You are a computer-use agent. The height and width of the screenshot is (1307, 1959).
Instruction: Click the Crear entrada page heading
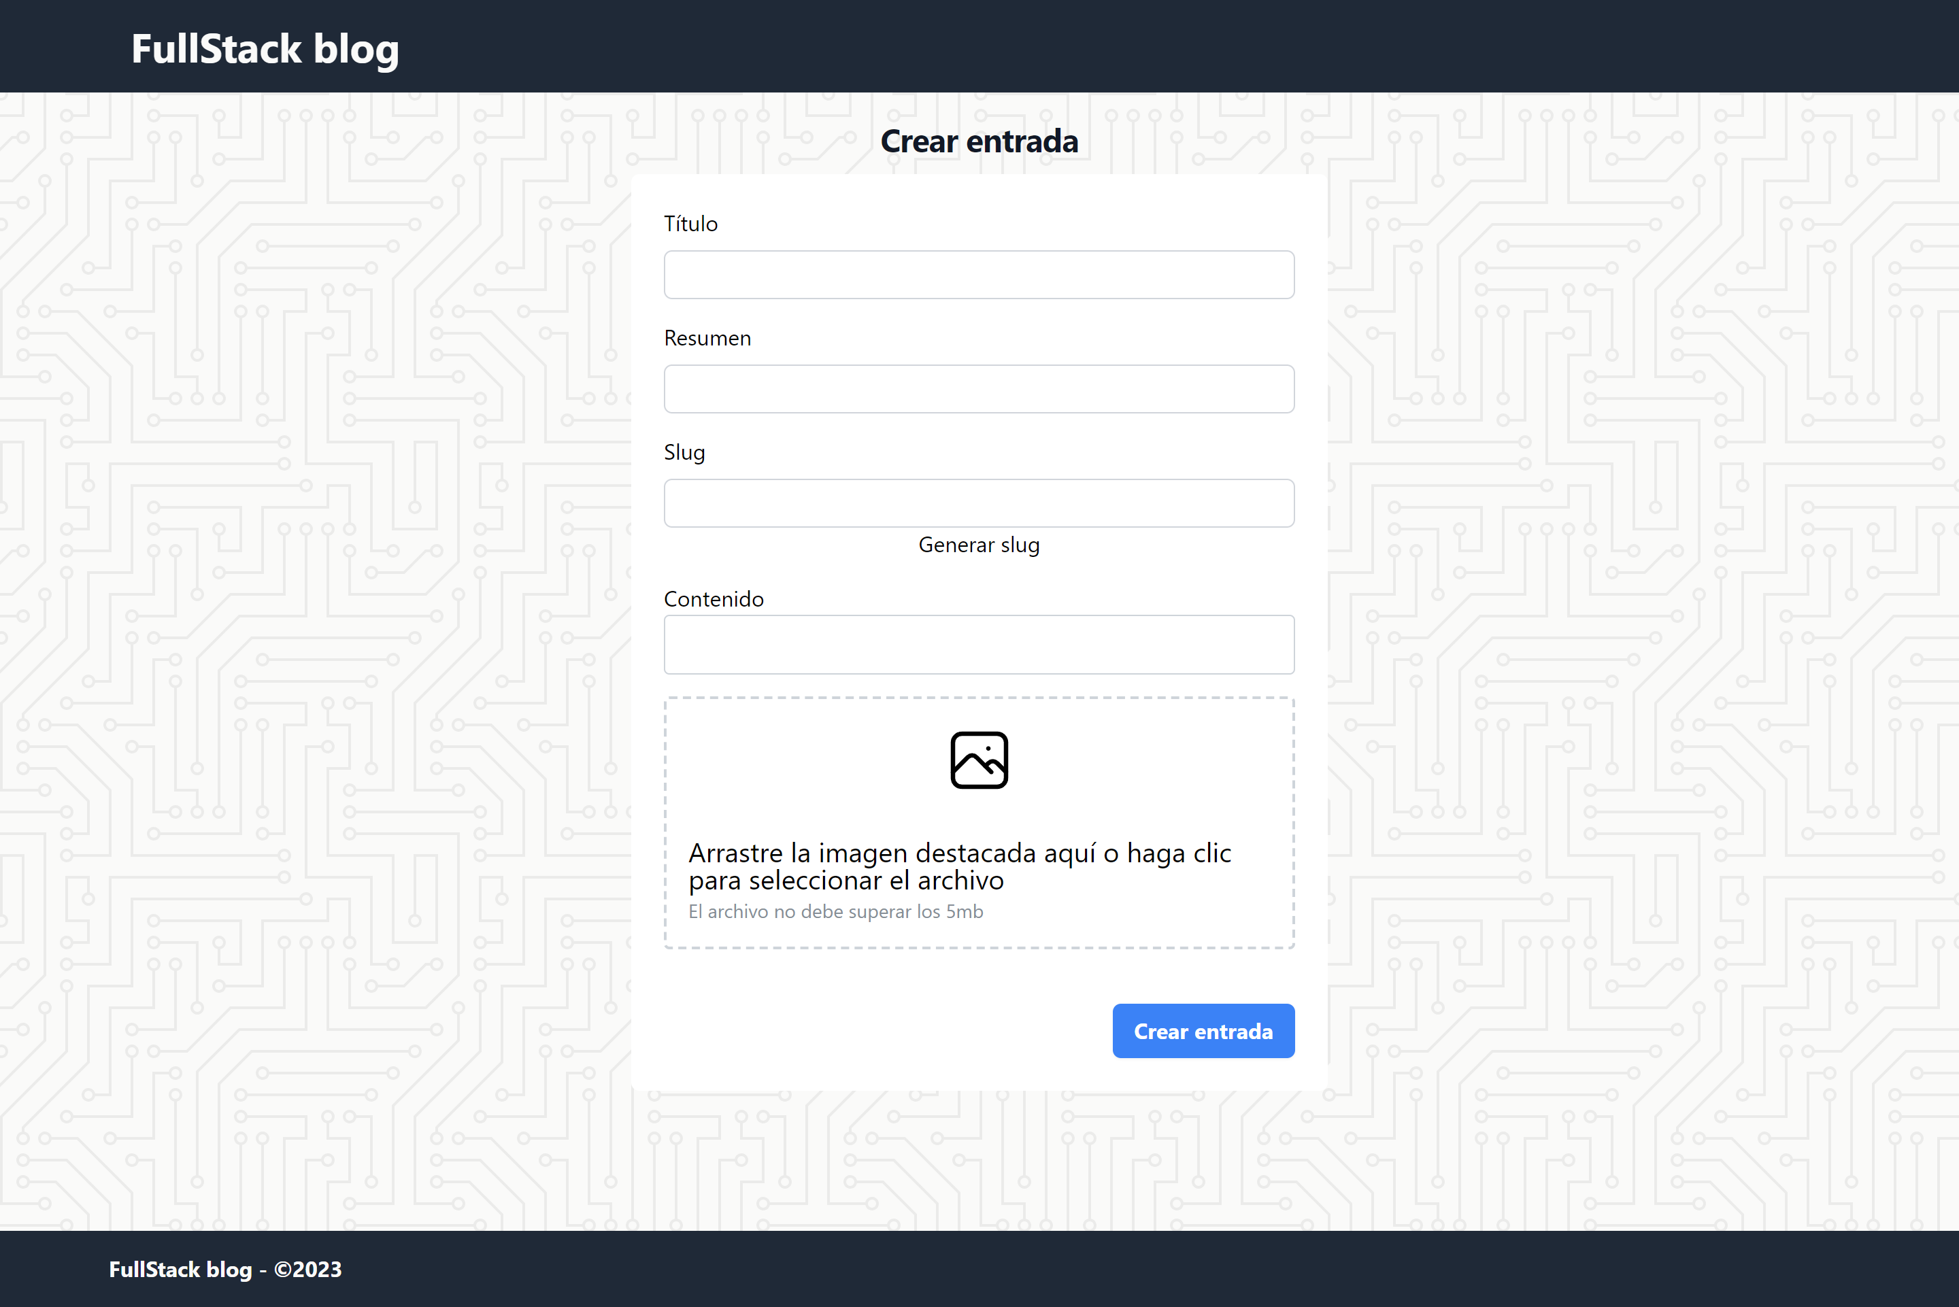(x=979, y=141)
